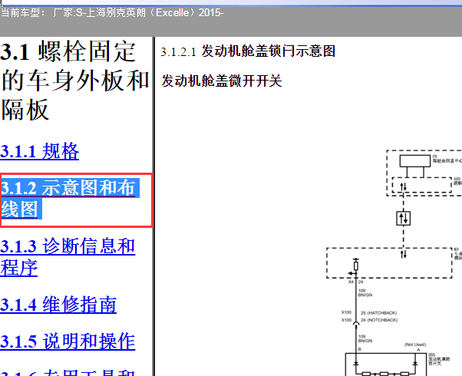Click the (Not Used) terminal label

coord(415,345)
